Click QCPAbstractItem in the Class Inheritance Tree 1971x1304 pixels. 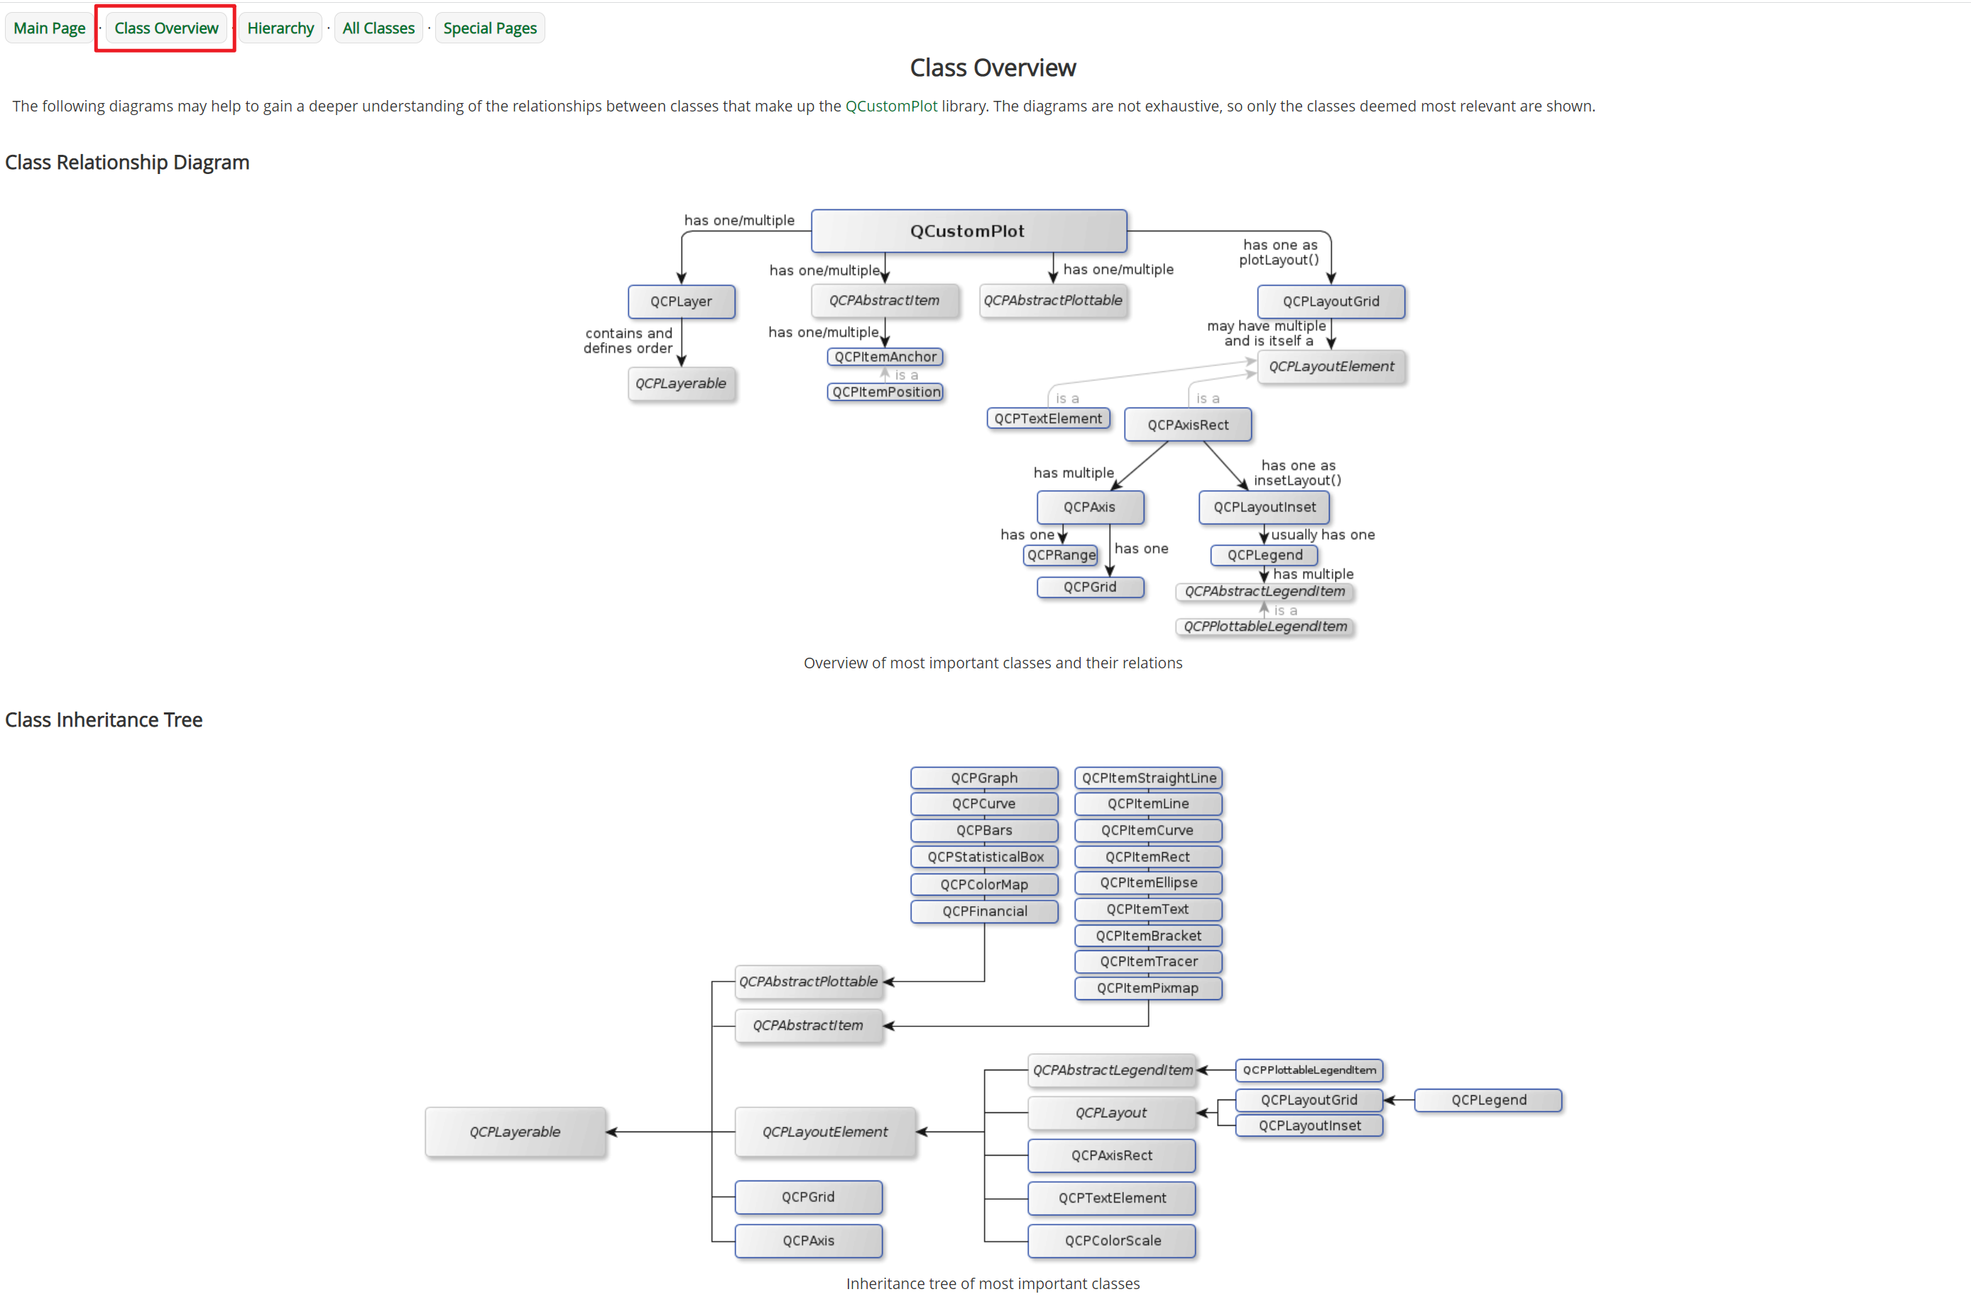[809, 1026]
